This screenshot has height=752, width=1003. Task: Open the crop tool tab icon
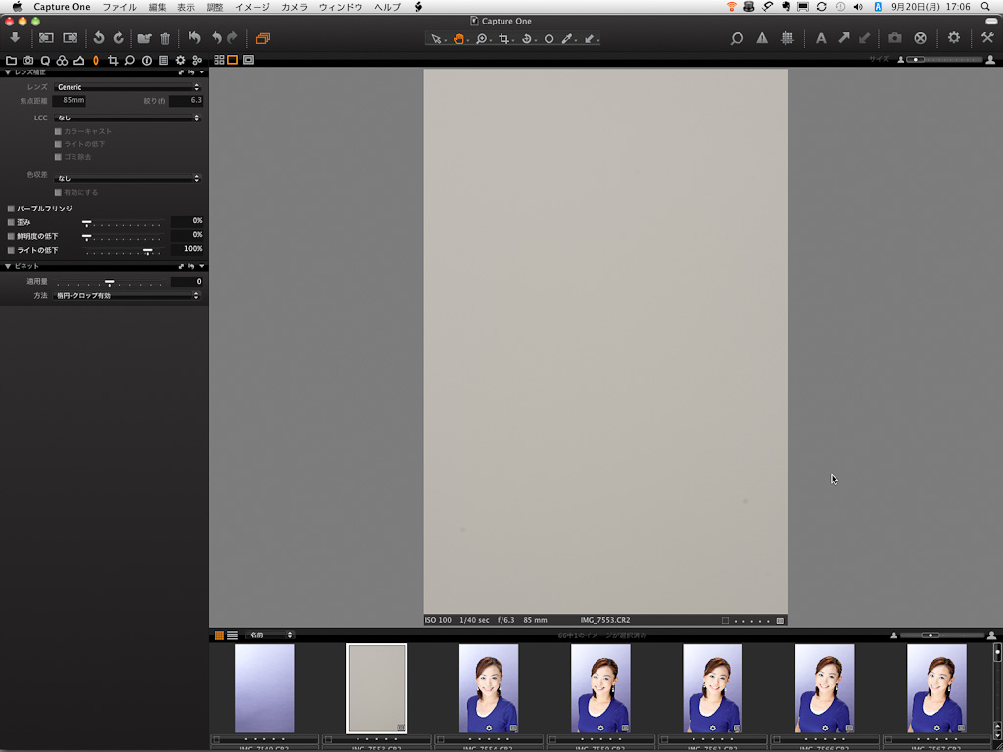coord(113,60)
